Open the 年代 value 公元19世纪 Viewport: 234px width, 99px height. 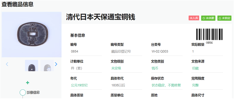[79, 85]
